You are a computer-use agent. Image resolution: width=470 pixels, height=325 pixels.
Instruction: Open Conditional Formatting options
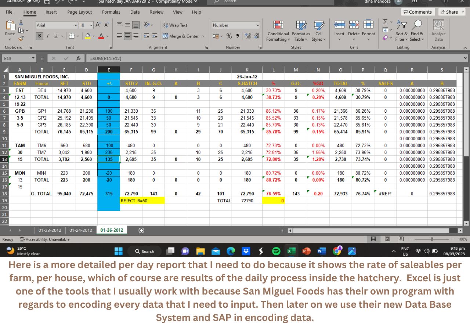click(x=278, y=31)
